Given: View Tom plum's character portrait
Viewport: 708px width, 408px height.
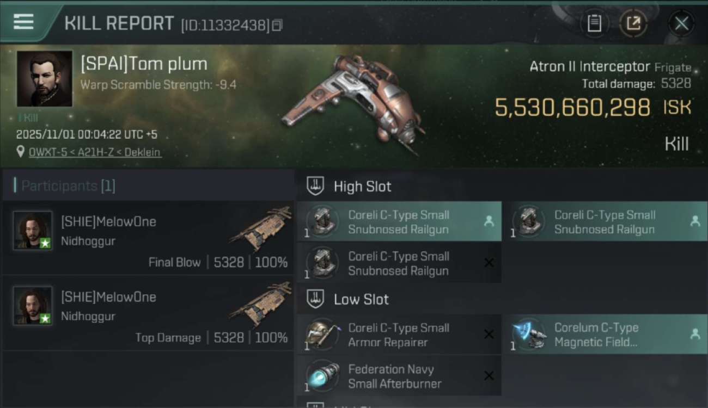Looking at the screenshot, I should [45, 78].
